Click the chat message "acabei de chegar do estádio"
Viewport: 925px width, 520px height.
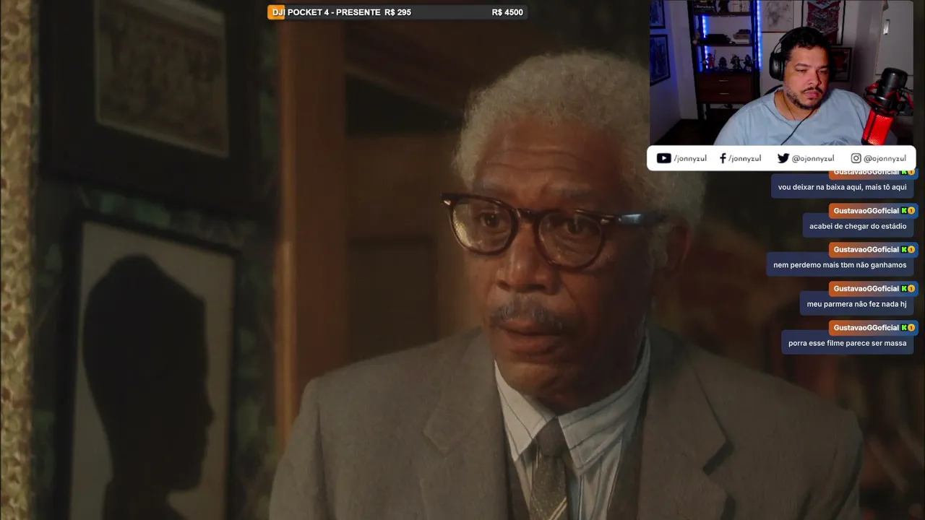(x=858, y=226)
